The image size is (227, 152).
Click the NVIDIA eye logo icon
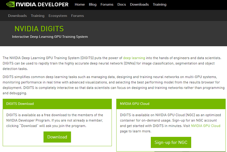coord(10,4)
